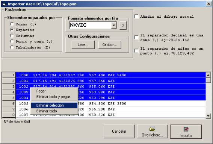Click data row 1004 ending 953.790 EJE
The image size is (213, 144).
click(111, 98)
